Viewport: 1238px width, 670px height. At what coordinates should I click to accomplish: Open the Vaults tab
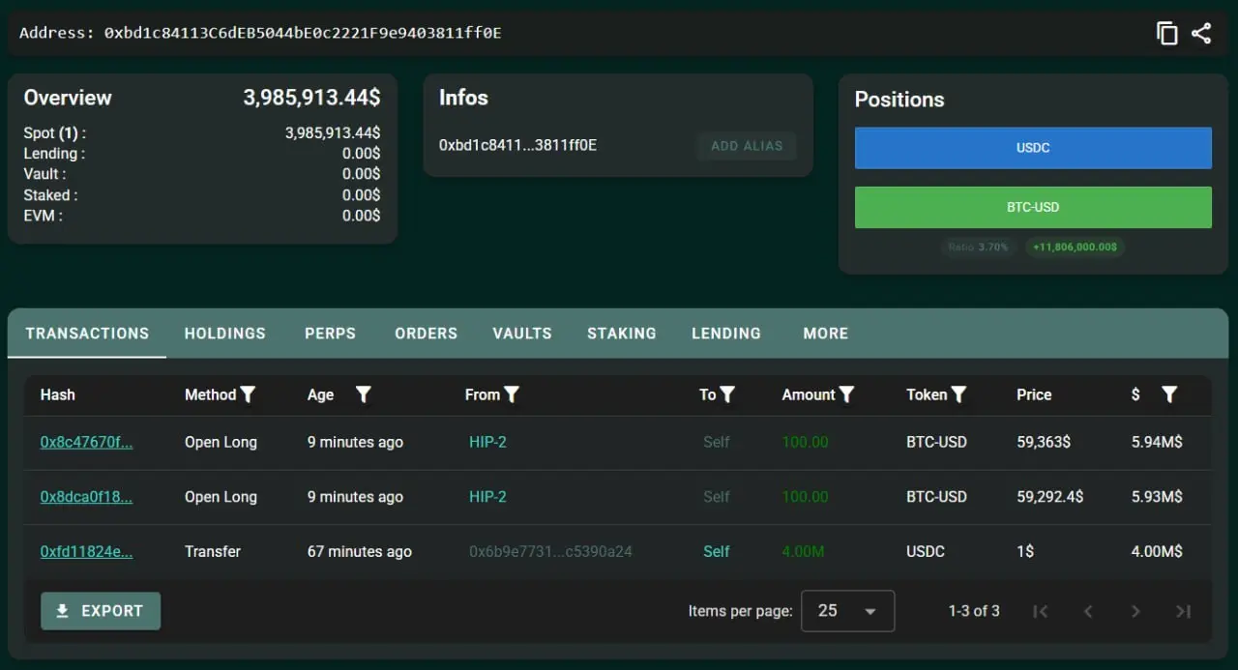[522, 334]
